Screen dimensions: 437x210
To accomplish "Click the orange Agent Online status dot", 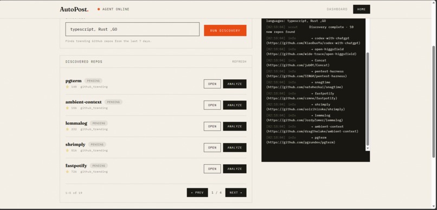I will (99, 9).
